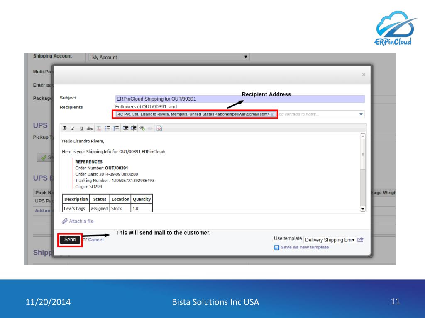425x318 pixels.
Task: Toggle bold formatting in the editor
Action: pos(65,128)
